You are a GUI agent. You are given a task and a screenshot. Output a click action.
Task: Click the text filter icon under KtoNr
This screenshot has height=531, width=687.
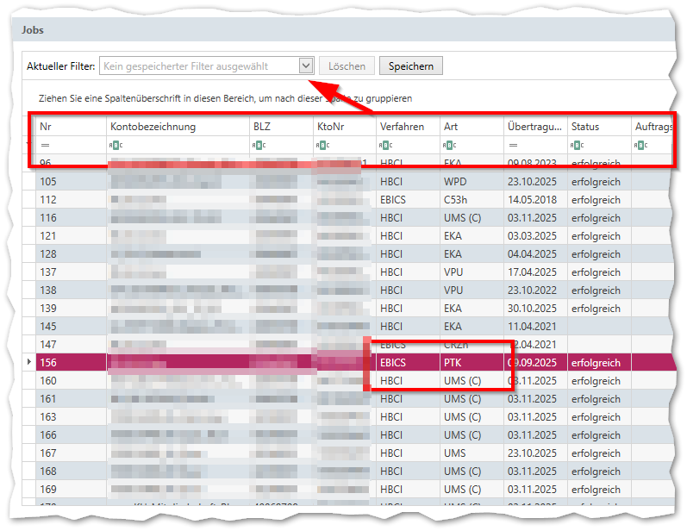click(322, 146)
